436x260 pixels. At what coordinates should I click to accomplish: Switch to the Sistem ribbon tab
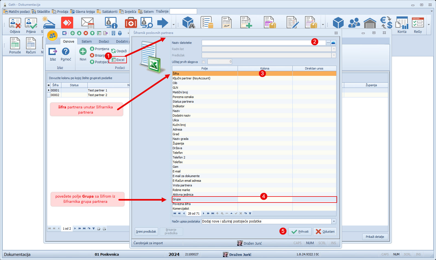[86, 42]
